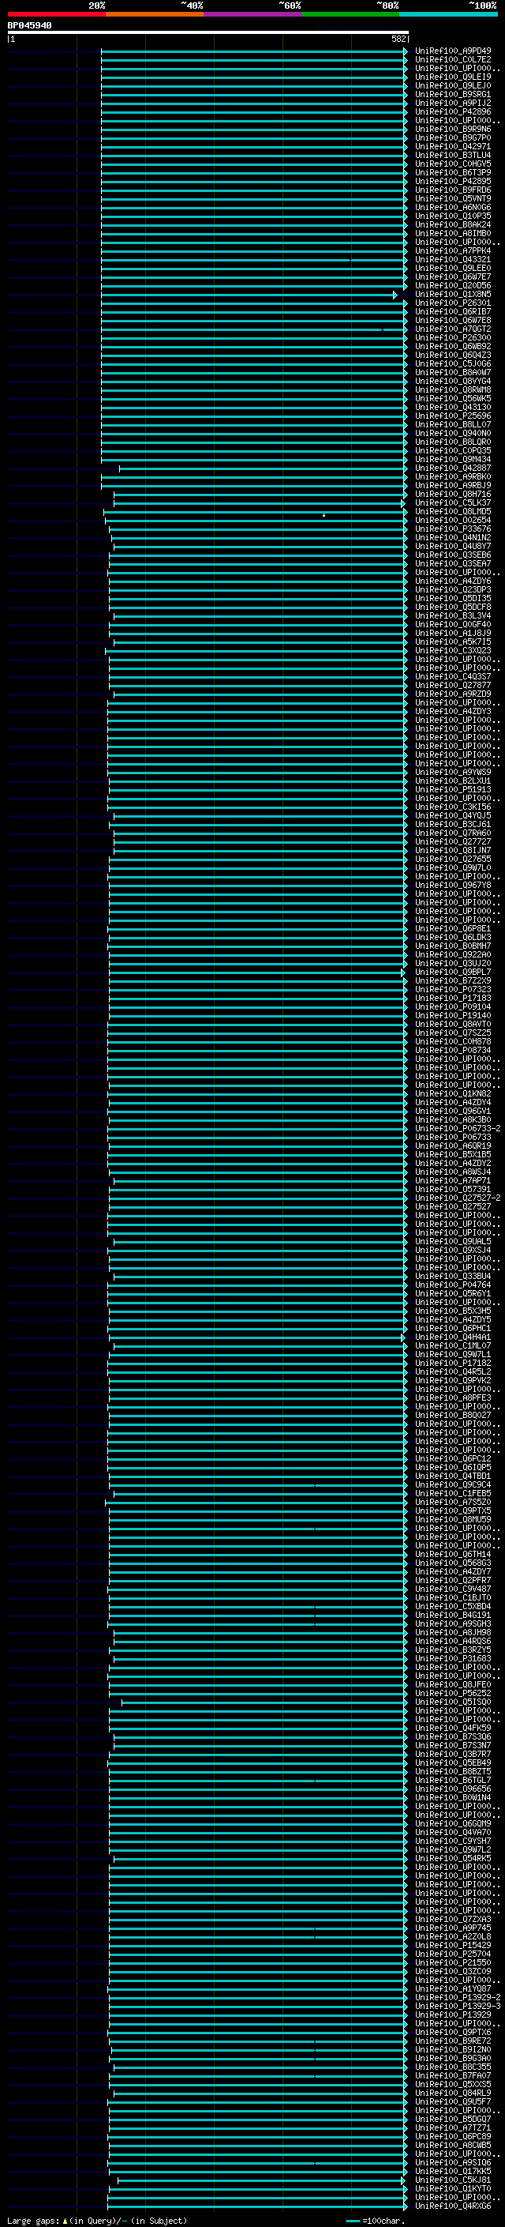Click the query end position 582
The height and width of the screenshot is (2227, 505).
[398, 39]
